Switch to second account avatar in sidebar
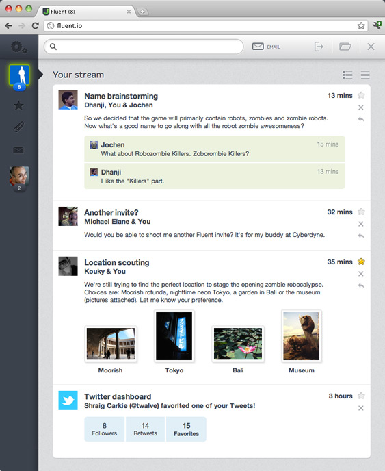 tap(19, 176)
